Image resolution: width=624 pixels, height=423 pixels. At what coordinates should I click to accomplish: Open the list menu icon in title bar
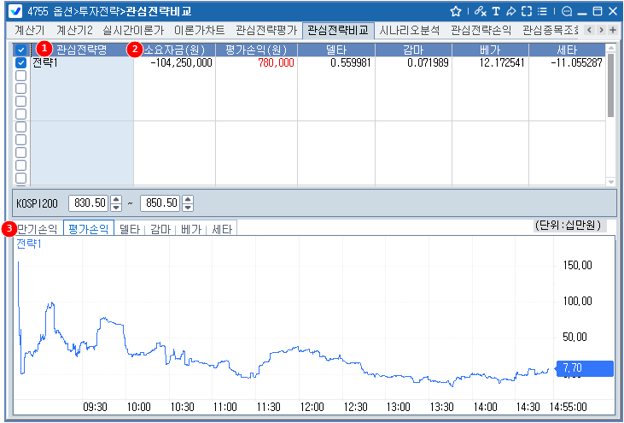click(541, 11)
